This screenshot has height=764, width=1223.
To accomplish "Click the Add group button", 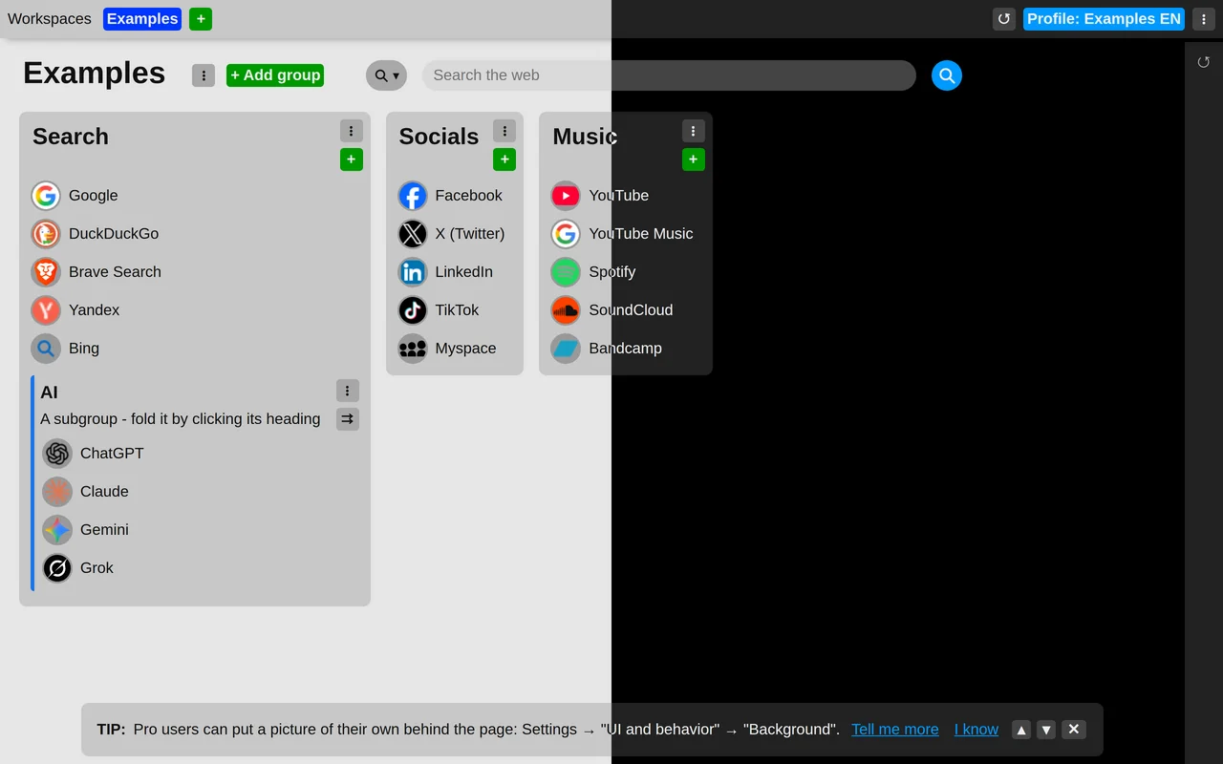I will pyautogui.click(x=275, y=75).
